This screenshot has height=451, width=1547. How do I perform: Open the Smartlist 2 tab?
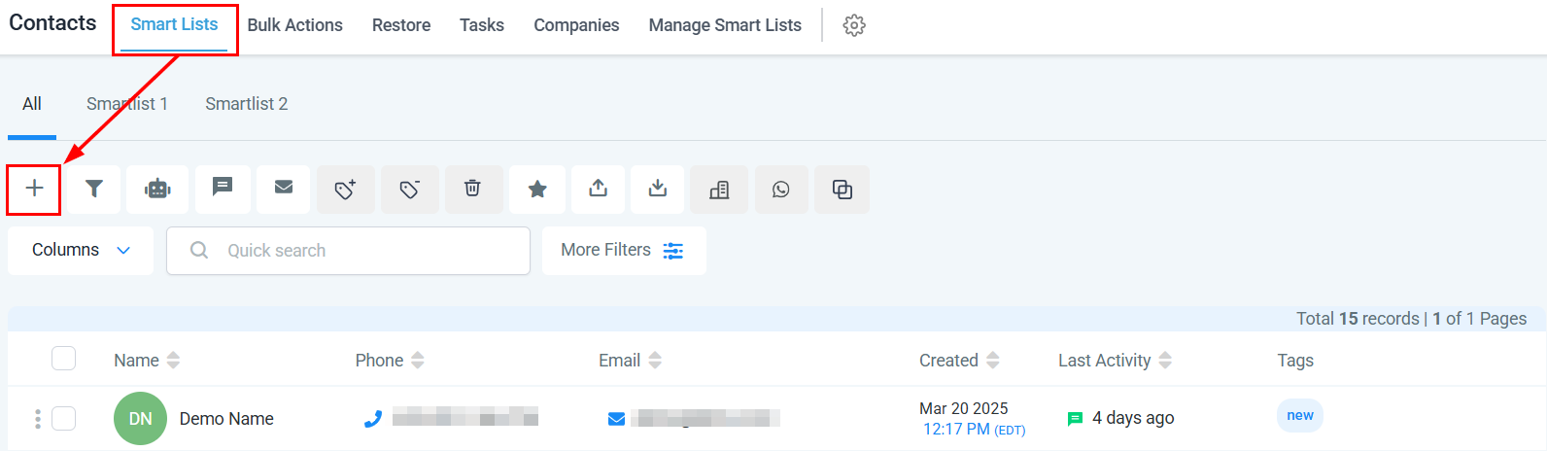(246, 104)
